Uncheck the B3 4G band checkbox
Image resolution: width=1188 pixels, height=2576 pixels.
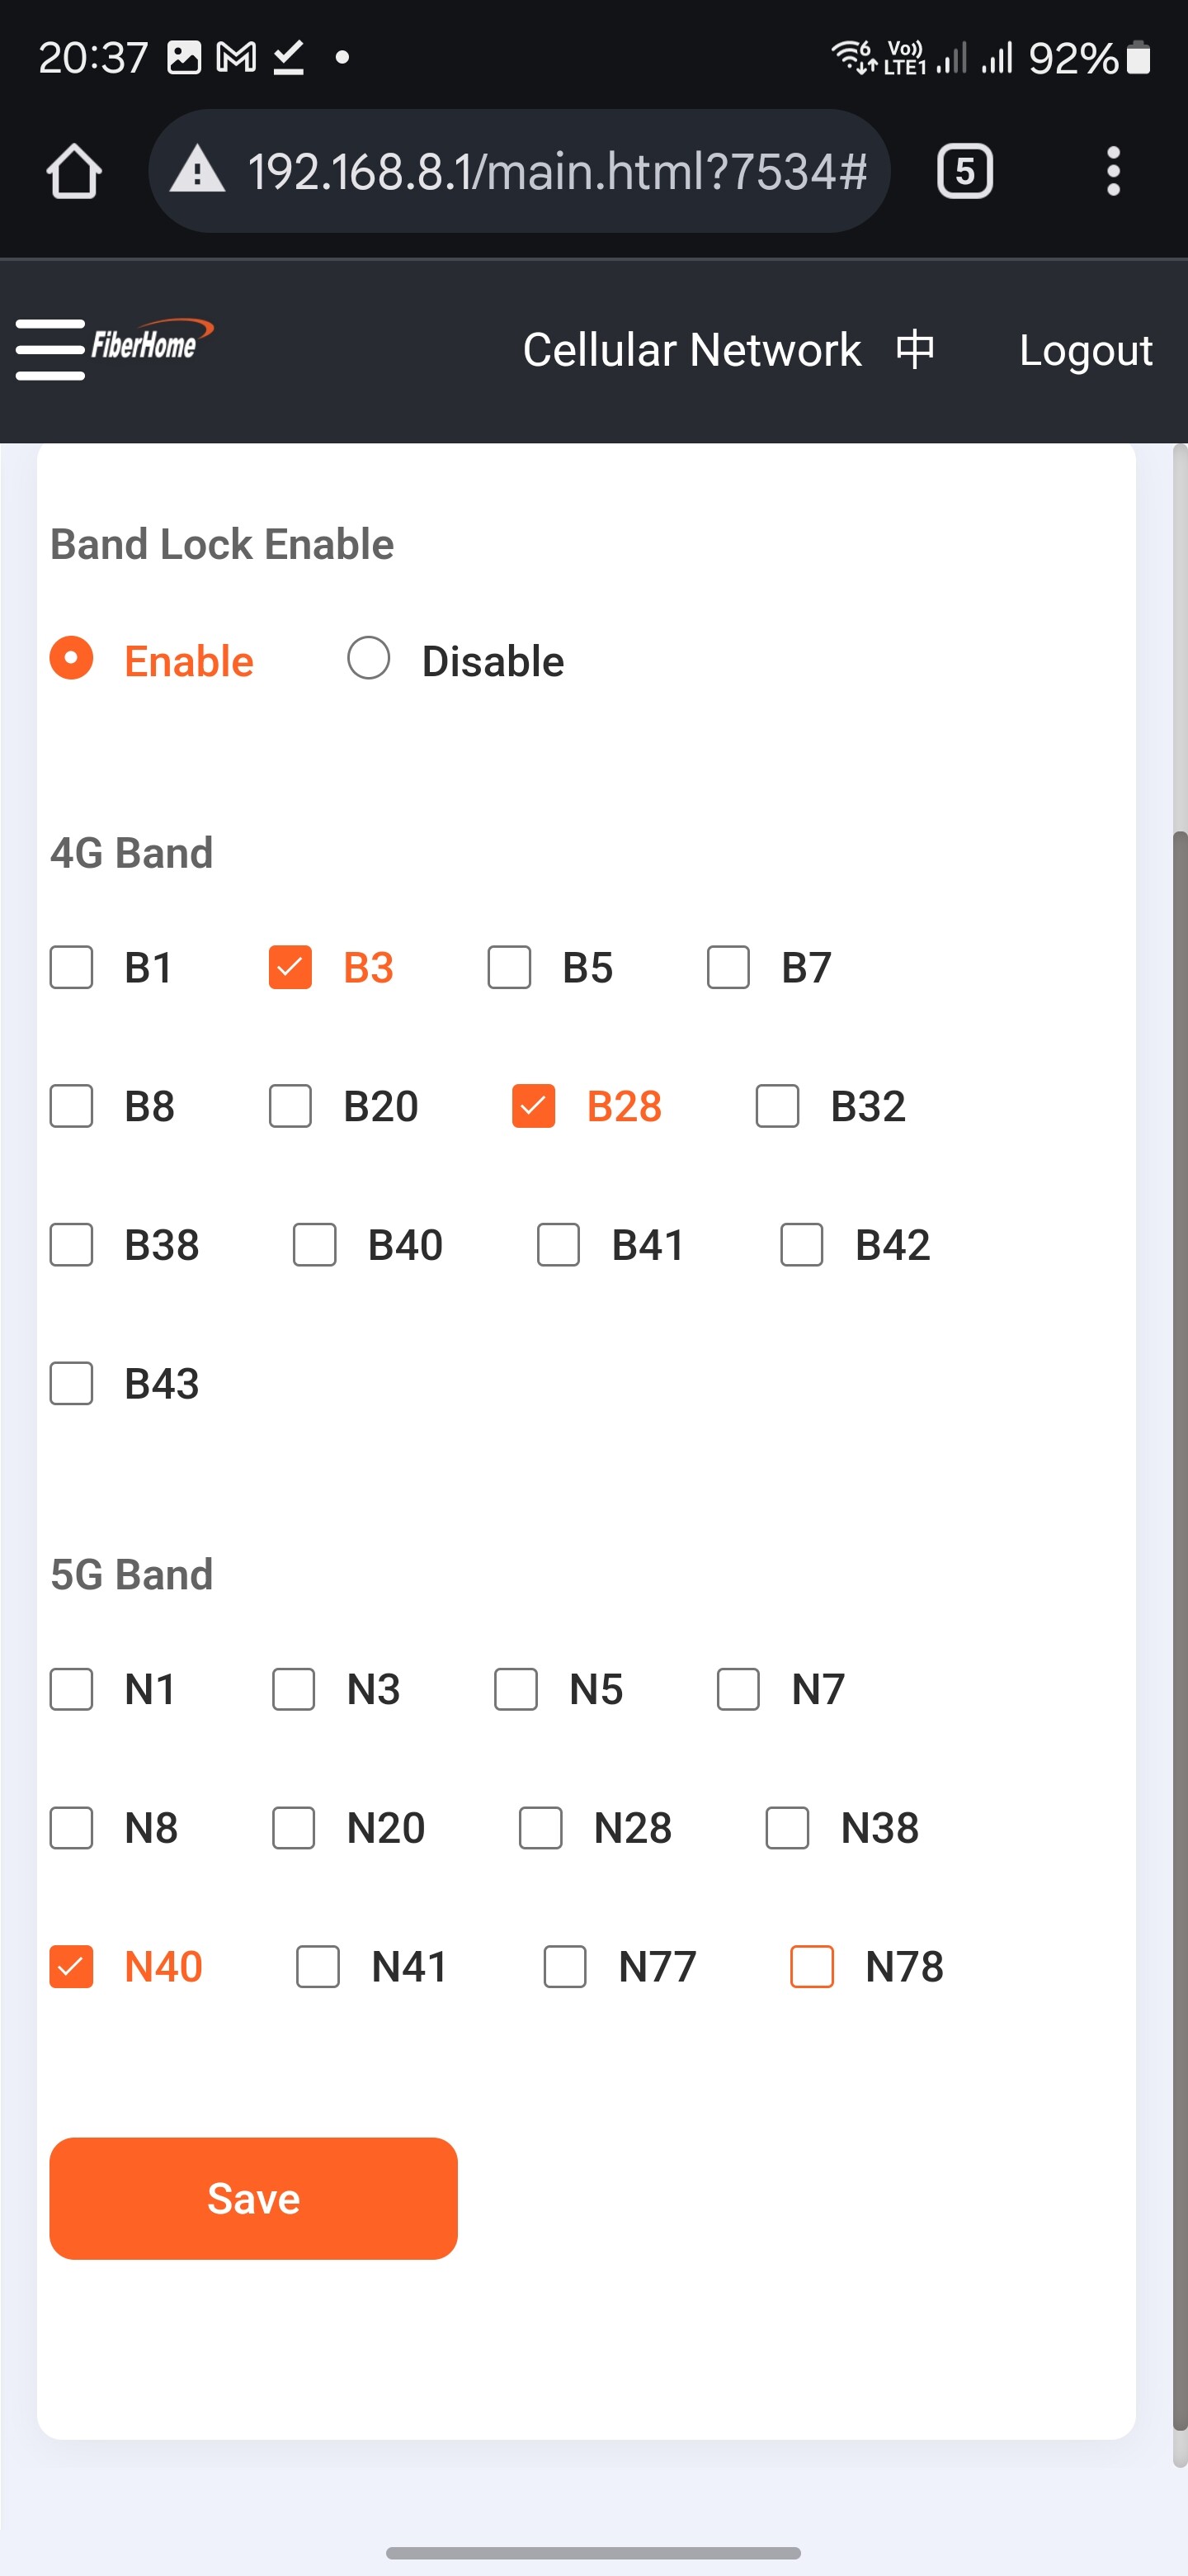click(x=290, y=968)
